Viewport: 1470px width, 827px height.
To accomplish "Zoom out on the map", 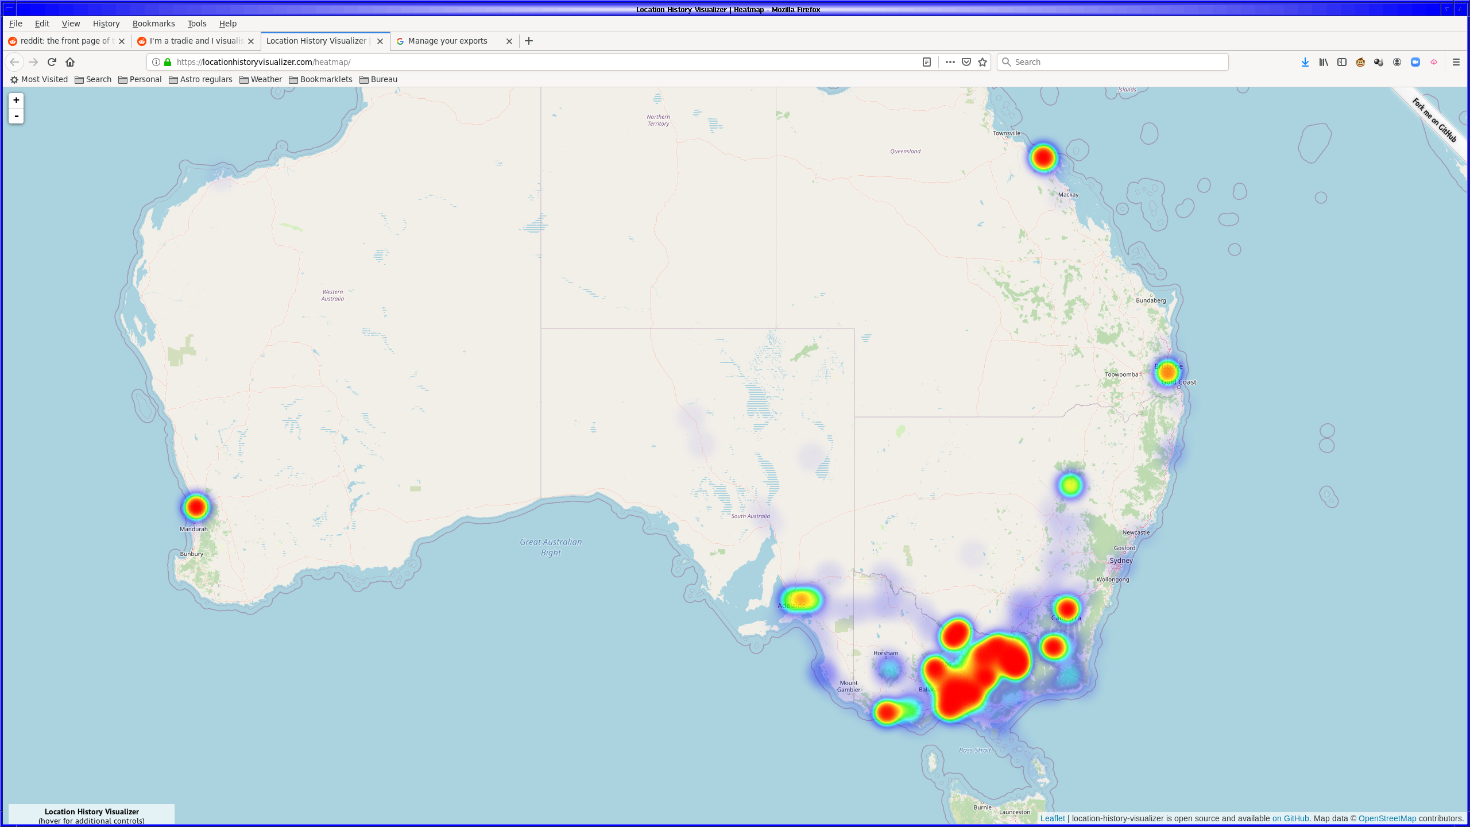I will point(16,116).
